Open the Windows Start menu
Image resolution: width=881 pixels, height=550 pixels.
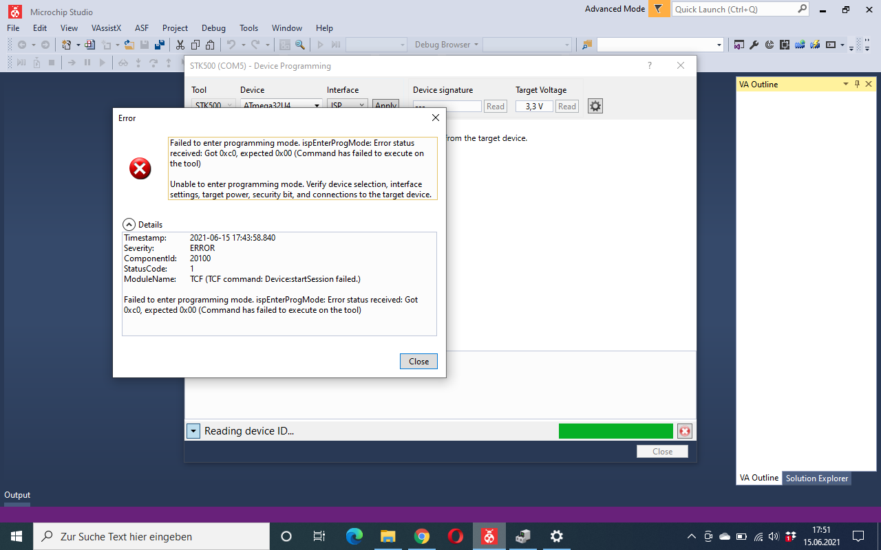pos(17,536)
